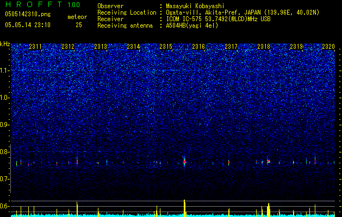This screenshot has height=217, width=342.
Task: Click the tallest yellow spike in the power graph
Action: [184, 208]
